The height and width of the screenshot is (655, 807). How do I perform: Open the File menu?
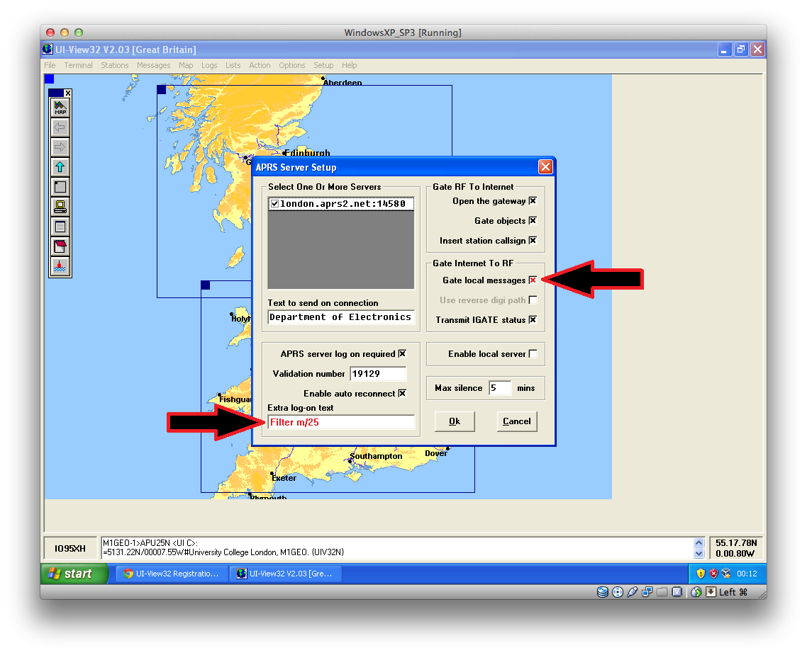coord(50,65)
